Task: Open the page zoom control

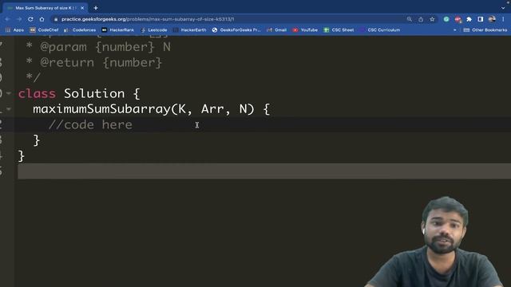Action: [x=410, y=19]
